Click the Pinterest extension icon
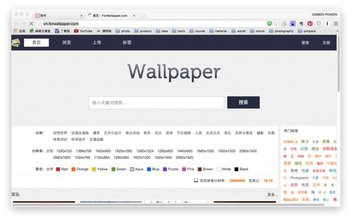 click(x=310, y=23)
